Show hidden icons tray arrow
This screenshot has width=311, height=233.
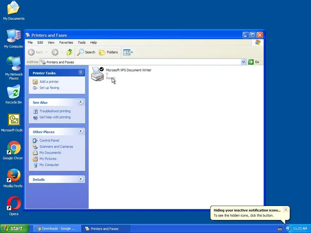288,229
